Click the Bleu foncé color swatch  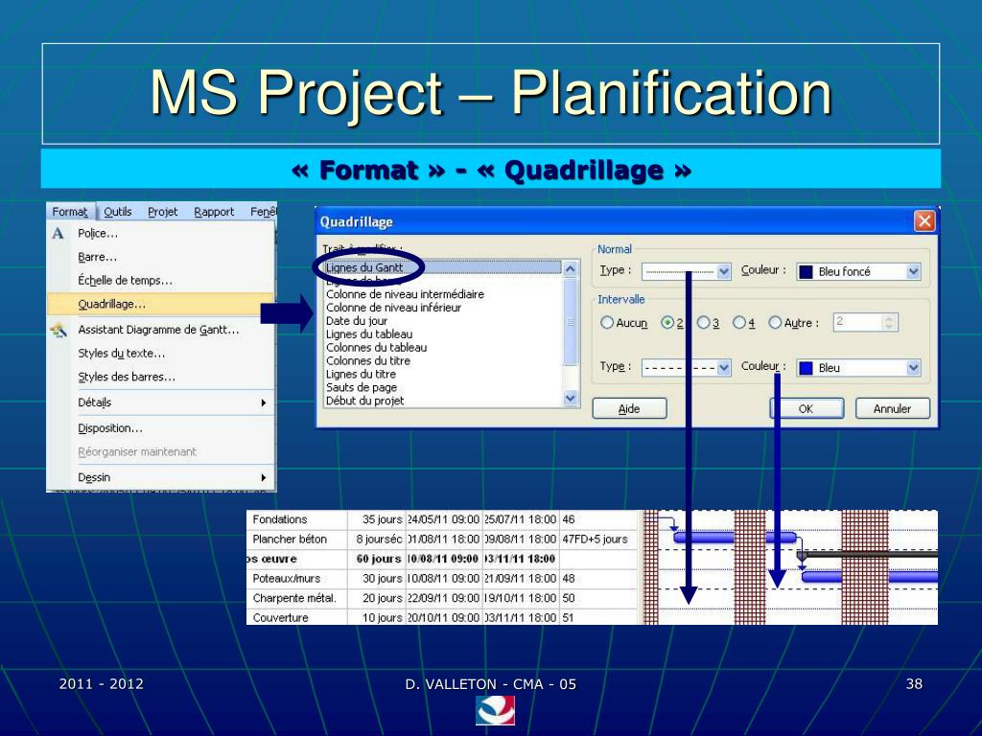point(807,271)
